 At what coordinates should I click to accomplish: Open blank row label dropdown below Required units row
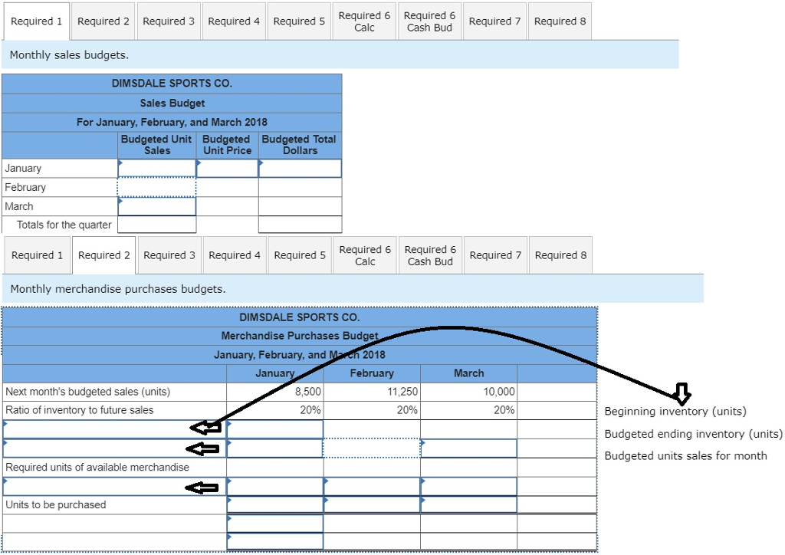114,487
